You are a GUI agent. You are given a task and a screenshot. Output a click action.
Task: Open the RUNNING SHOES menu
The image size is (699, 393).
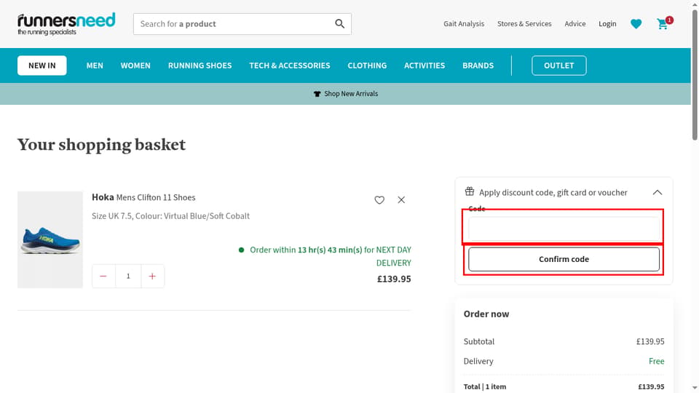coord(200,65)
